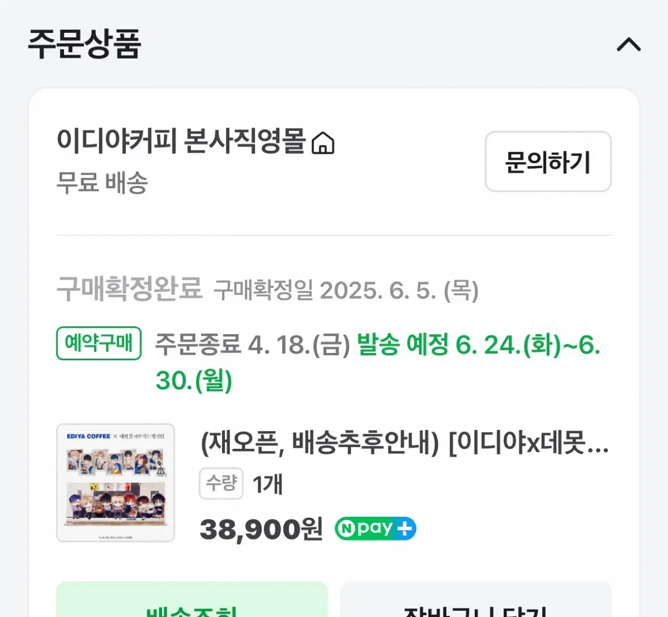Tap the 구매확정일 2025. 6. 5. date

click(346, 290)
